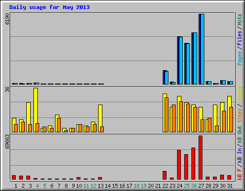Click the orange "Sites" legend label
Screen dimensions: 245x191
(240, 116)
